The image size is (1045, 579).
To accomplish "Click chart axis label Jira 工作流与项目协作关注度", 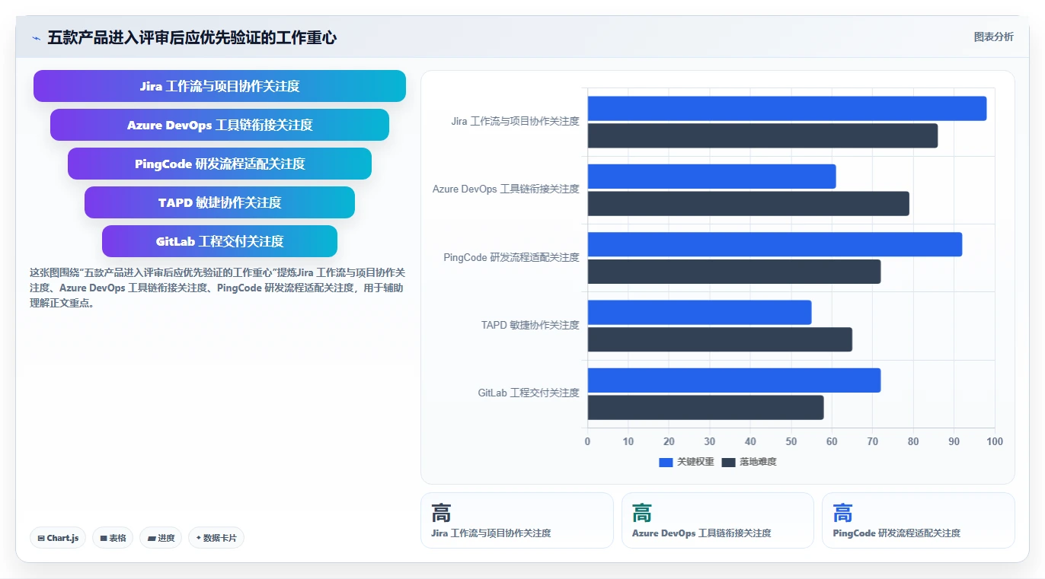I will 515,121.
